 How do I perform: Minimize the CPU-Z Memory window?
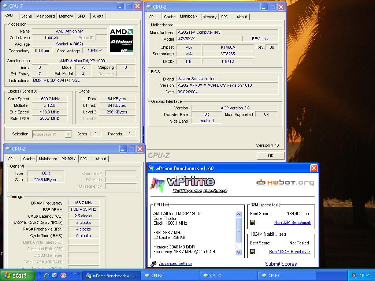(123, 149)
